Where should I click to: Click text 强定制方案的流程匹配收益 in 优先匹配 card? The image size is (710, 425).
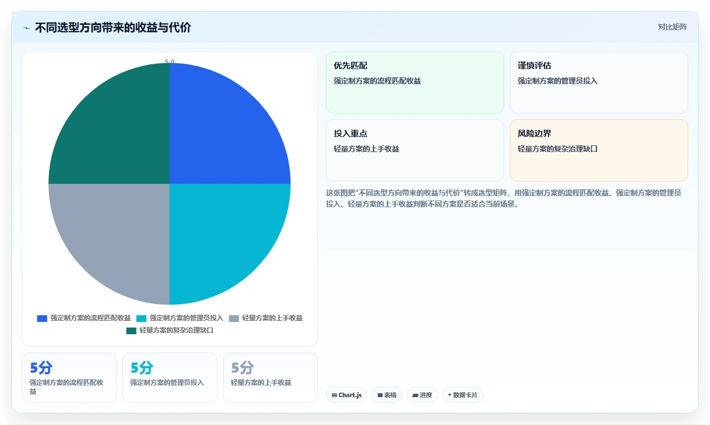[377, 81]
